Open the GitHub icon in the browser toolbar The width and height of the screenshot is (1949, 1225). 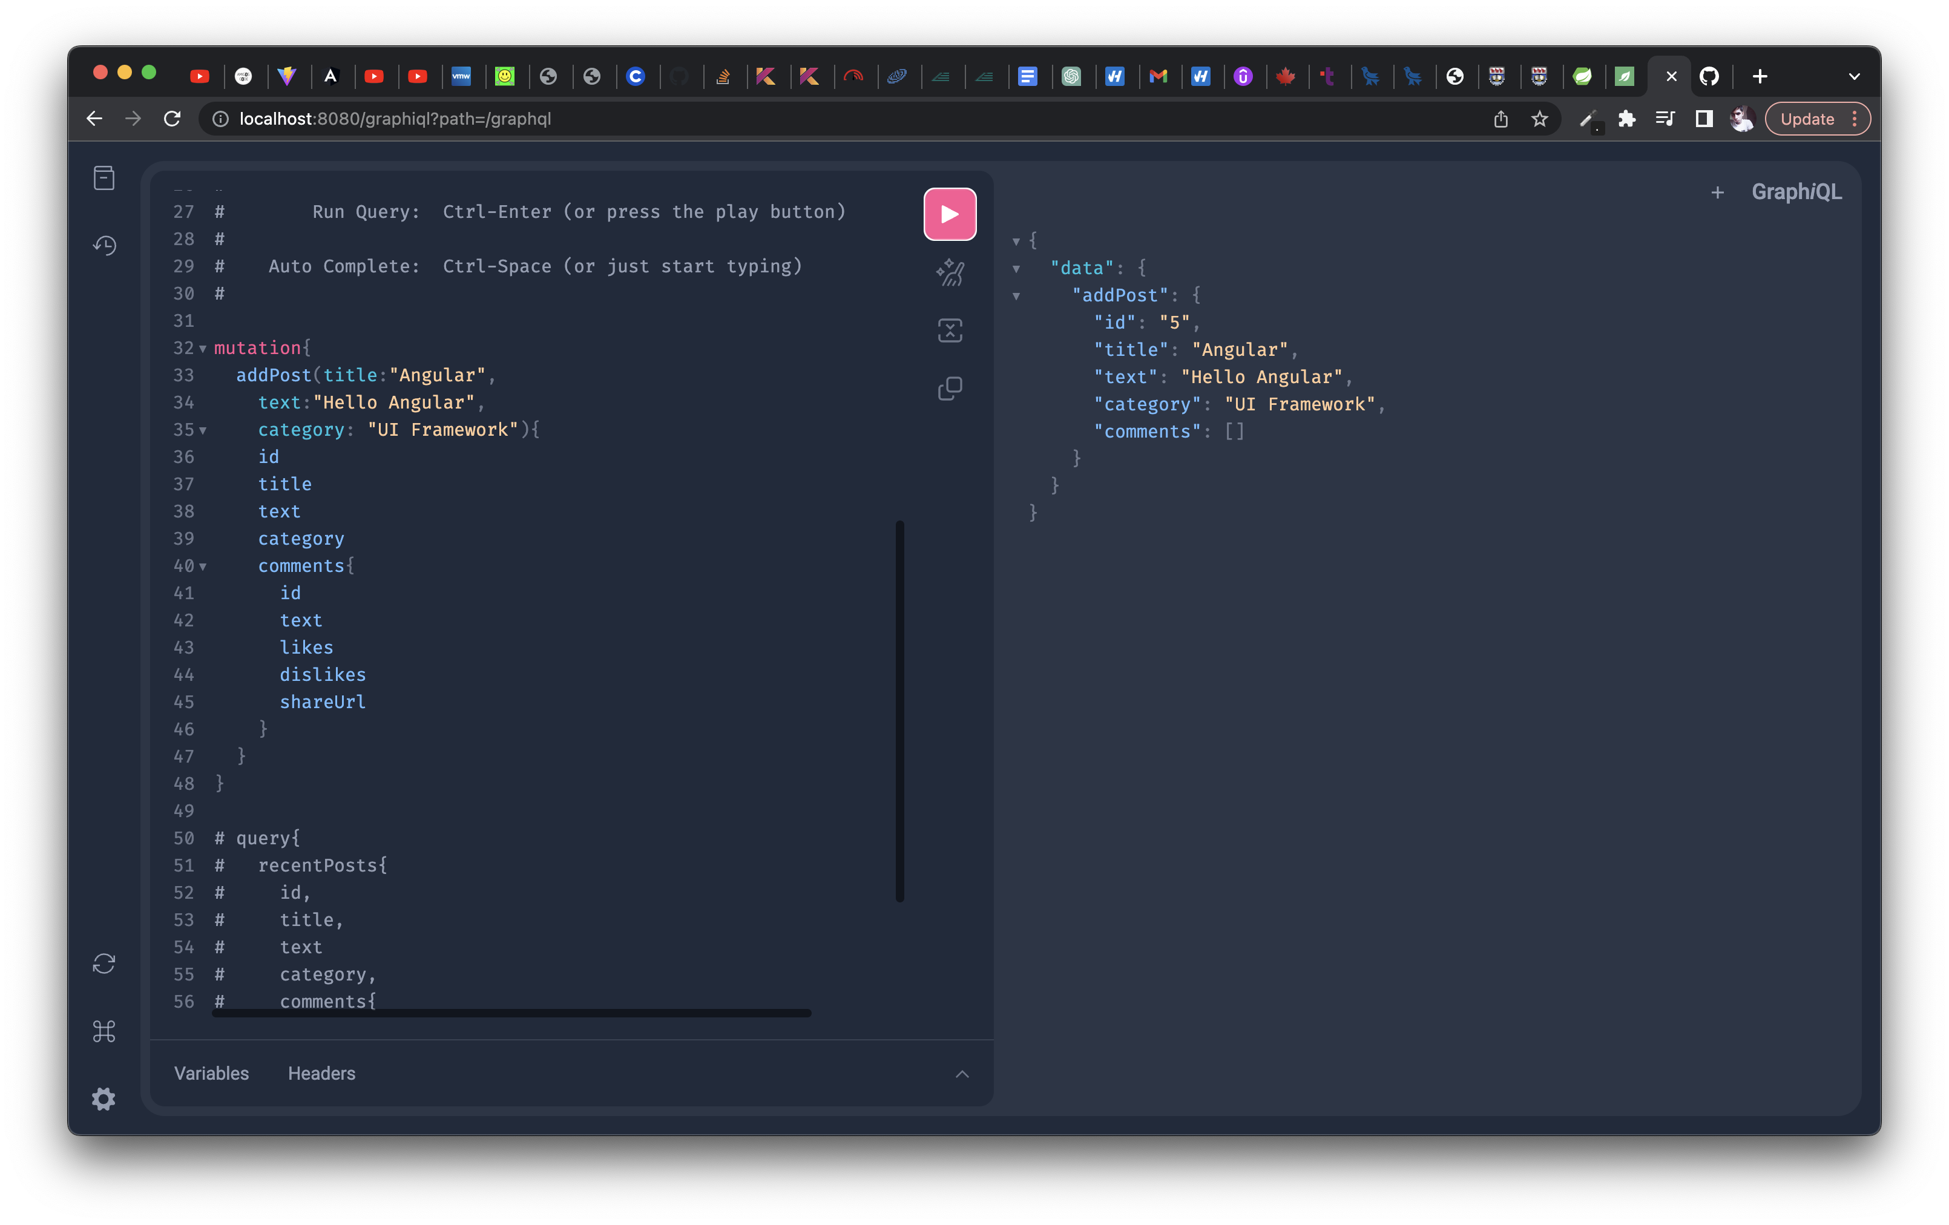pyautogui.click(x=1709, y=76)
